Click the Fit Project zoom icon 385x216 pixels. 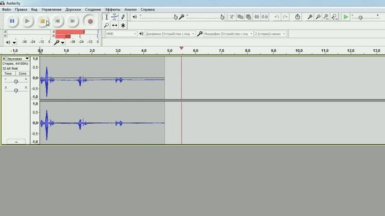coord(334,17)
